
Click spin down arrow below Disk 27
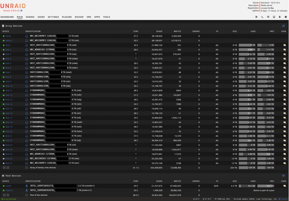point(4,168)
